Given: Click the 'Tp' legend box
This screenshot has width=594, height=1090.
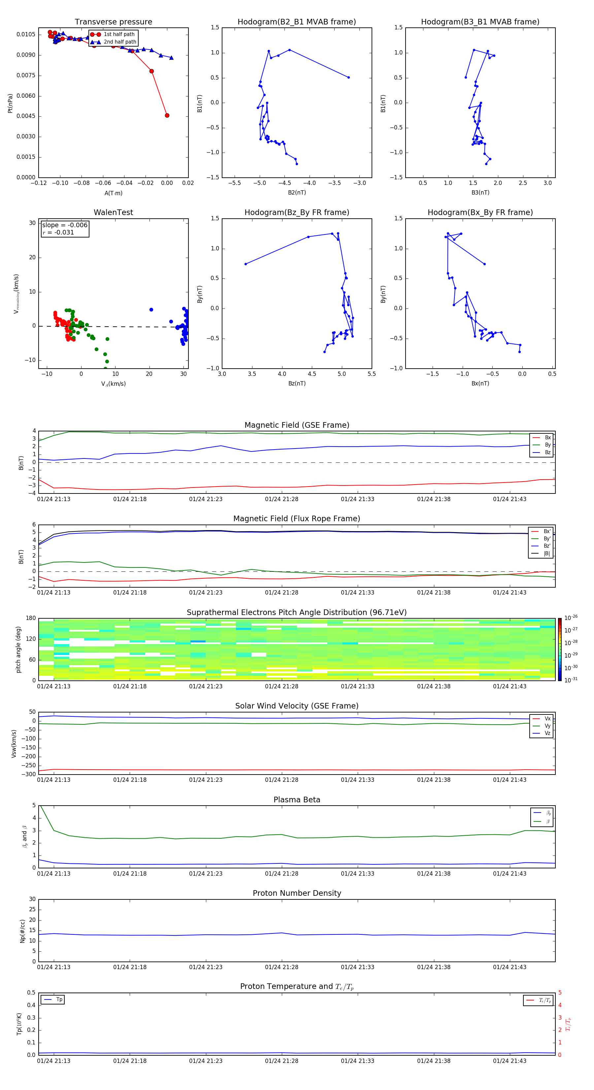Looking at the screenshot, I should [52, 1000].
